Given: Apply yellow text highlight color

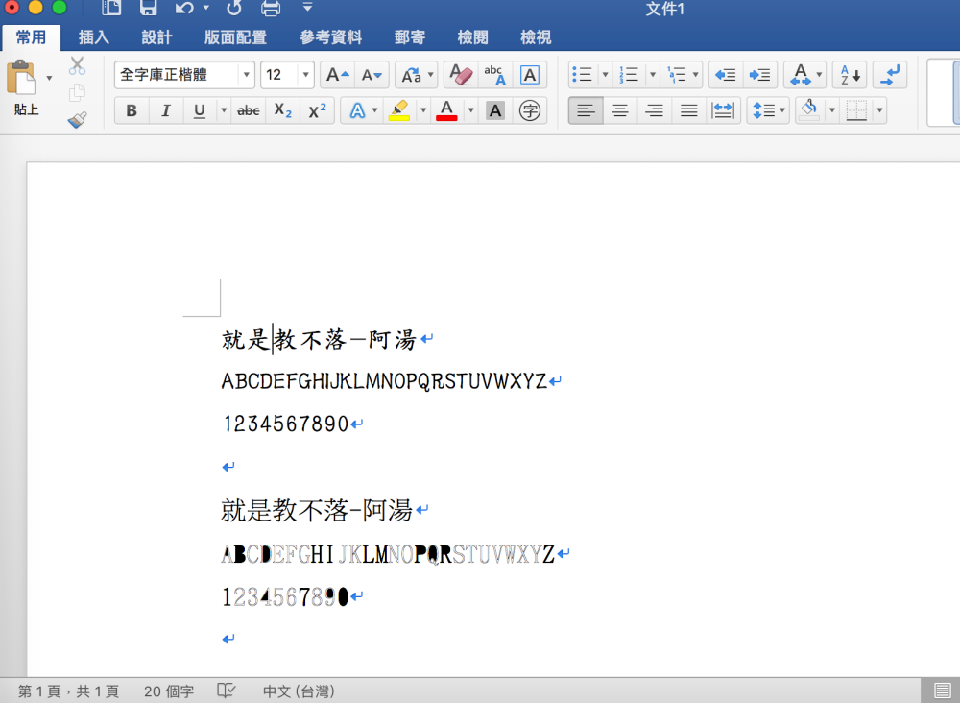Looking at the screenshot, I should 398,110.
